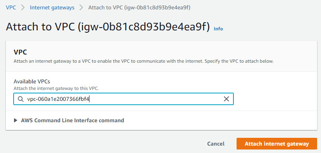The height and width of the screenshot is (153, 321).
Task: Select the Available VPCs label
Action: (32, 81)
